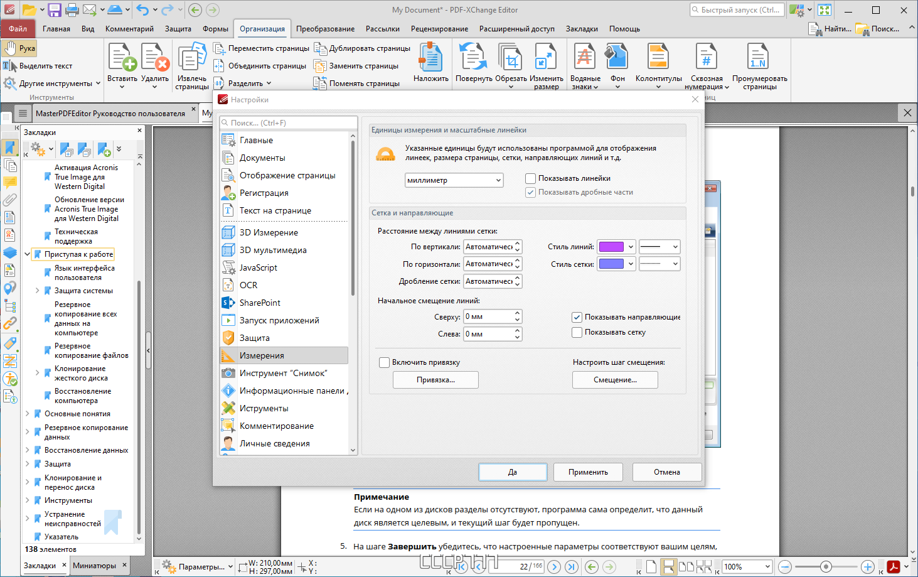Expand Основные понятия bookmark
Screen dimensions: 918x577
[28, 414]
